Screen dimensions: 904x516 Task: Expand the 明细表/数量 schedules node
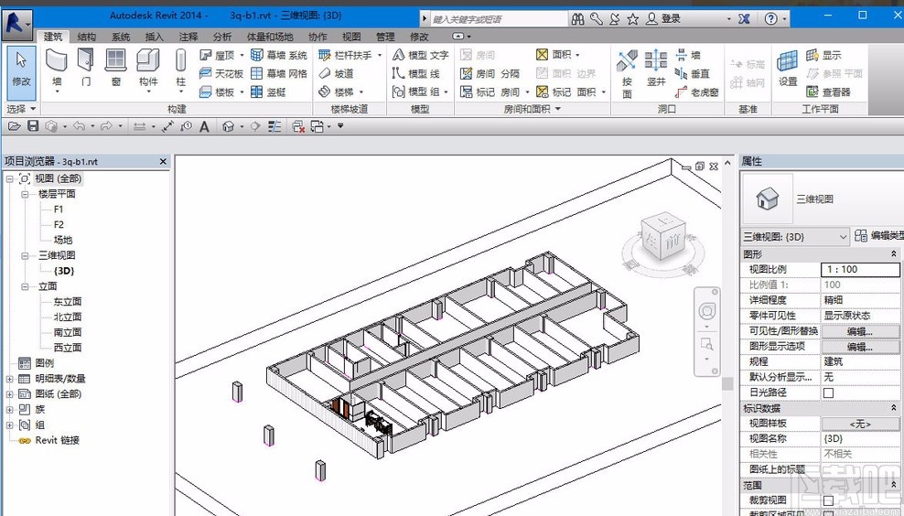pyautogui.click(x=10, y=379)
